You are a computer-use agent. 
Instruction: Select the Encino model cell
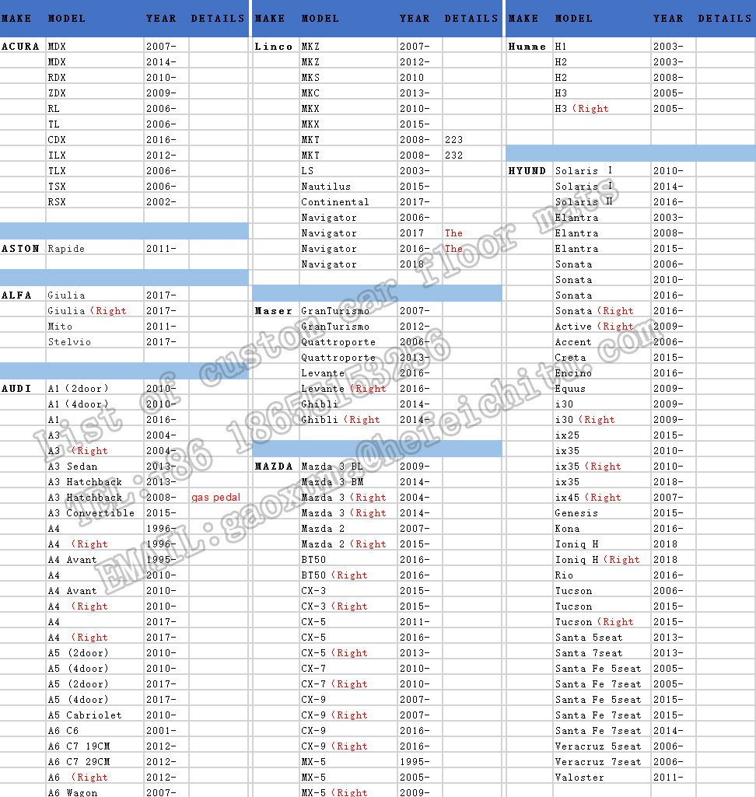pos(602,372)
